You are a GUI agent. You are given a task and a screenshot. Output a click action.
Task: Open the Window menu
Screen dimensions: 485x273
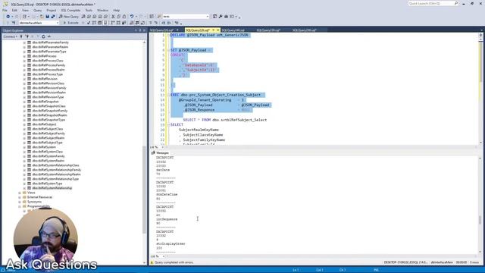[x=103, y=10]
